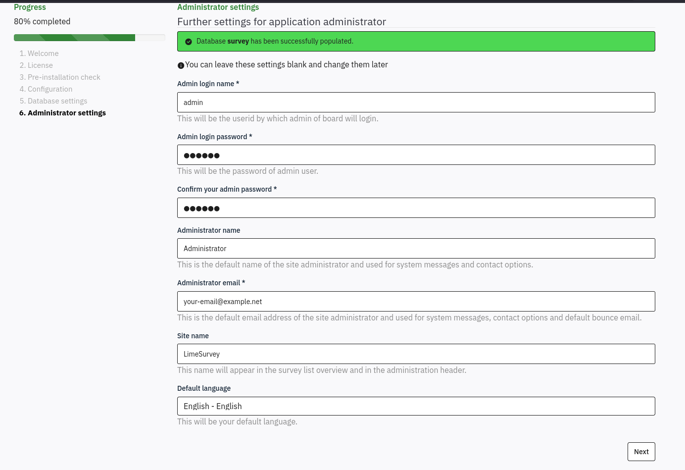Image resolution: width=685 pixels, height=470 pixels.
Task: Select the Site name field containing LimeSurvey
Action: 416,354
